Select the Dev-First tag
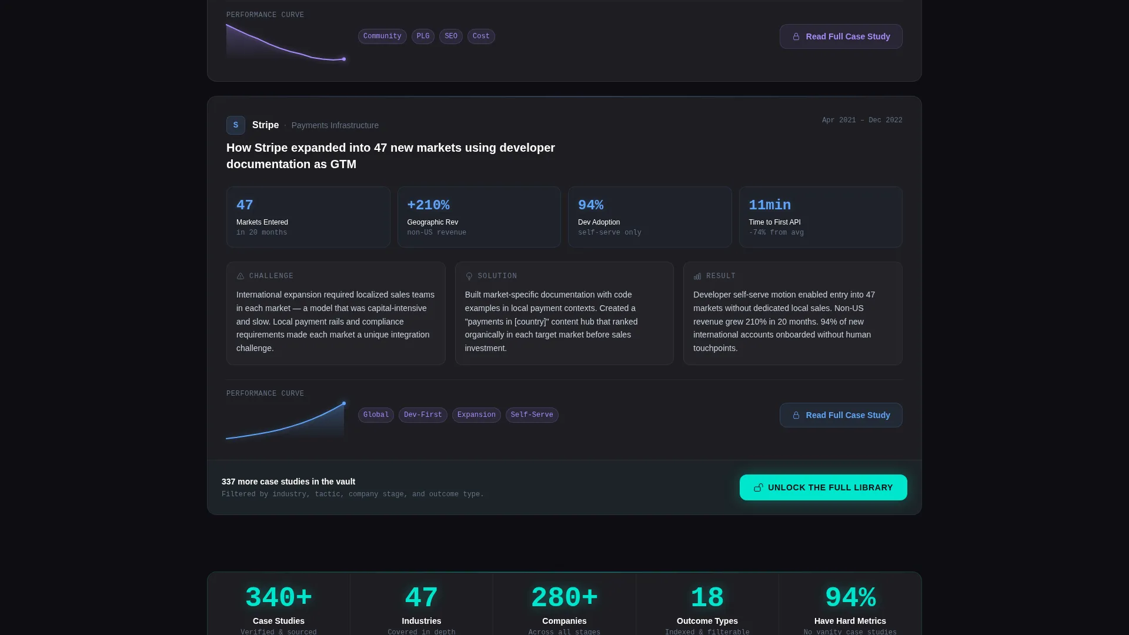The width and height of the screenshot is (1129, 635). tap(423, 415)
